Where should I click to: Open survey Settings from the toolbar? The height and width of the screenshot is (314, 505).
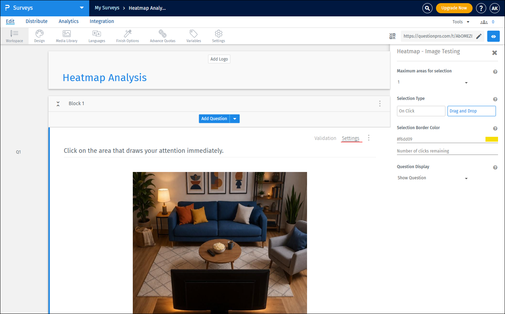(219, 36)
